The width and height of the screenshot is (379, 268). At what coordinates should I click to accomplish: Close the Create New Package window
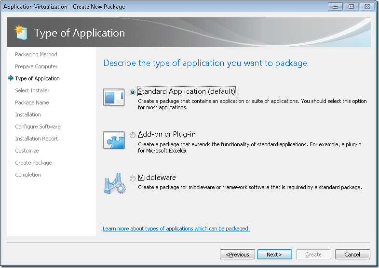[367, 7]
